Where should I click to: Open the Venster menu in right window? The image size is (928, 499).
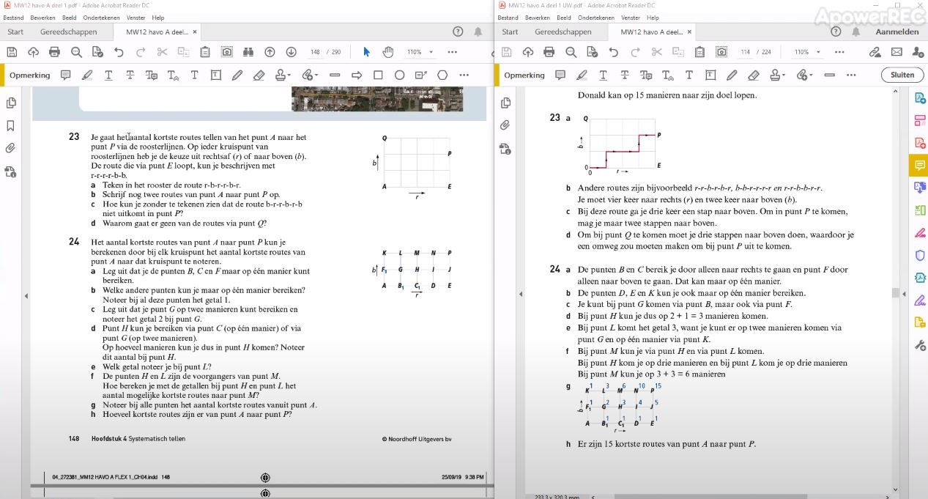click(630, 18)
